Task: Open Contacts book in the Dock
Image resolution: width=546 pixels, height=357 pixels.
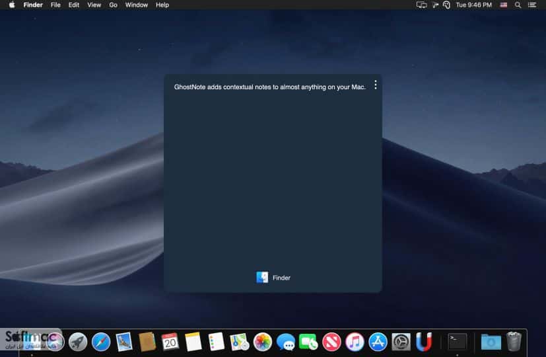Action: pyautogui.click(x=147, y=341)
